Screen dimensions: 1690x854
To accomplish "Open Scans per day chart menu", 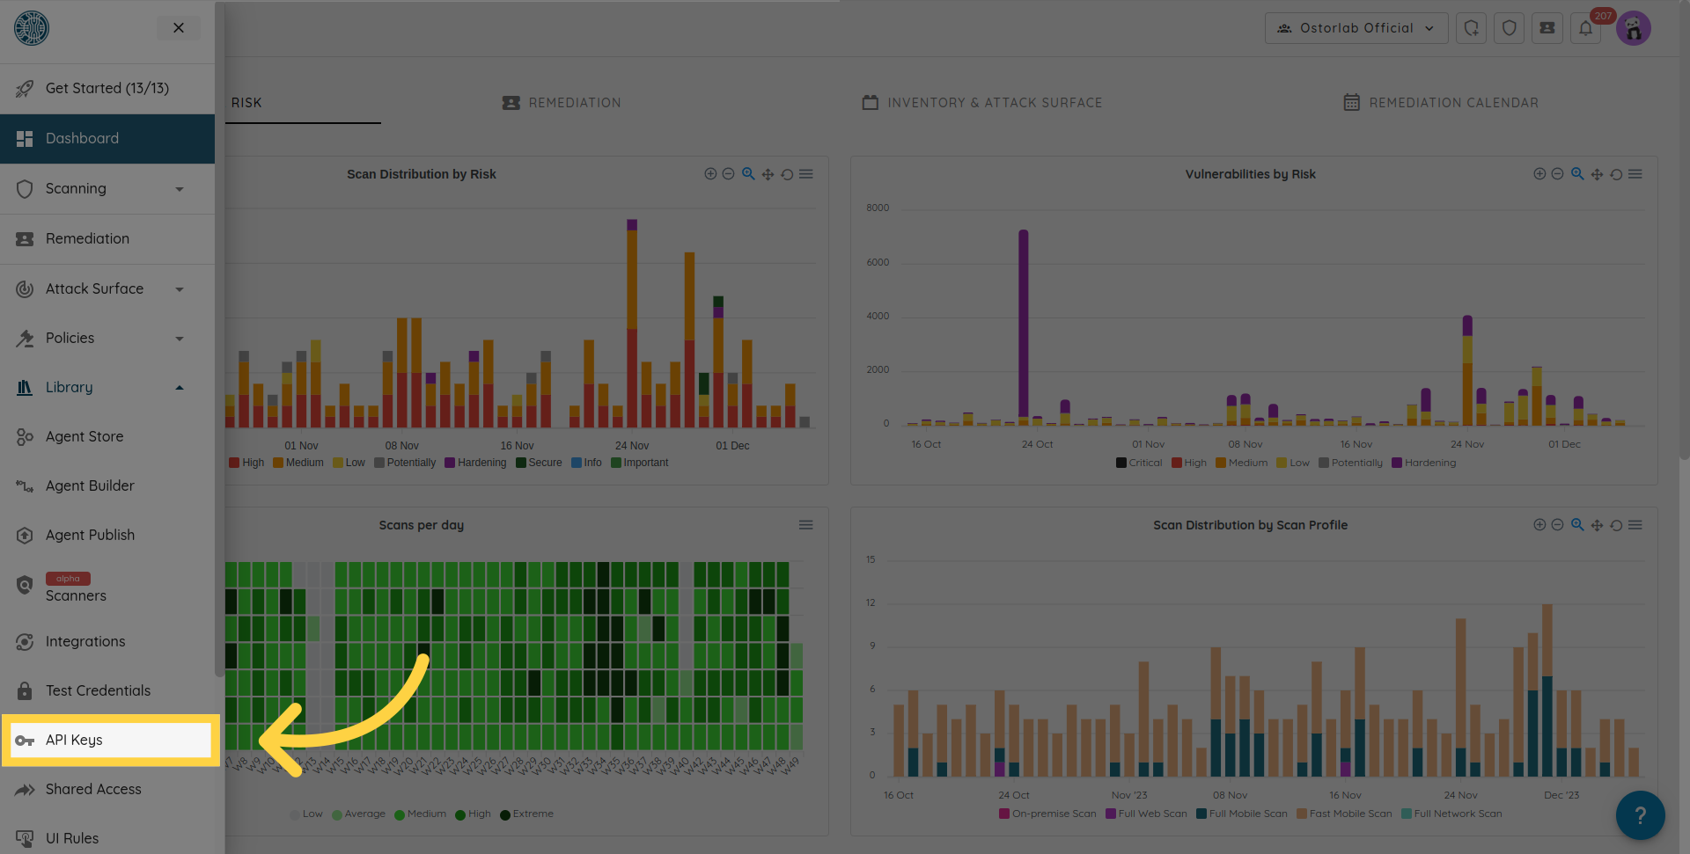I will click(805, 525).
